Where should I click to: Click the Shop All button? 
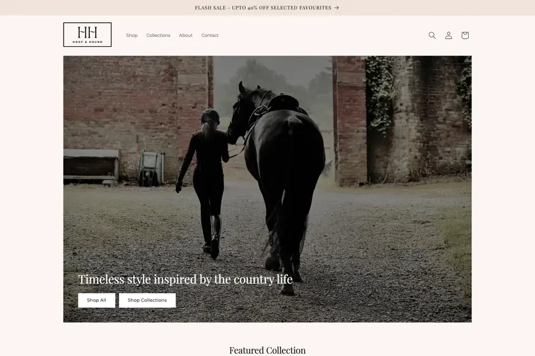96,300
